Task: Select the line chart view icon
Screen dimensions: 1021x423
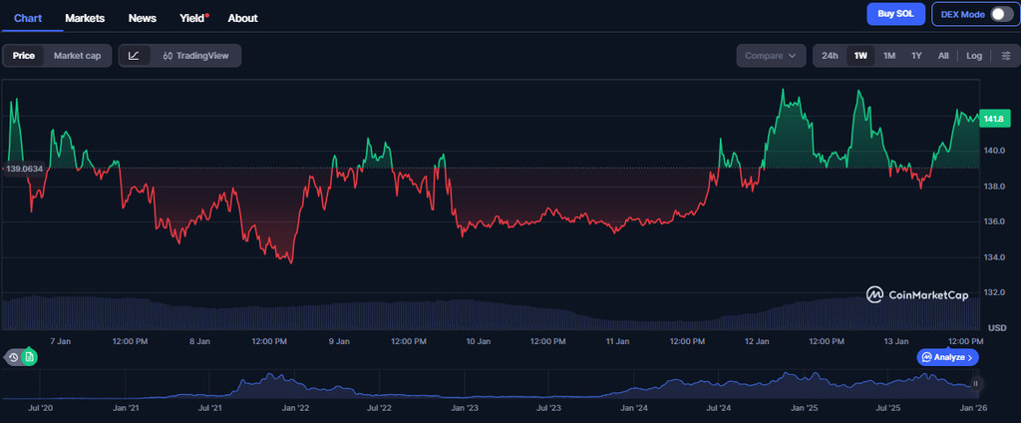Action: 134,56
